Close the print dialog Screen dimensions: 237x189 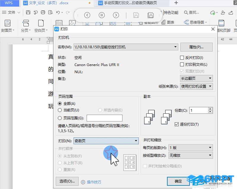pyautogui.click(x=213, y=29)
